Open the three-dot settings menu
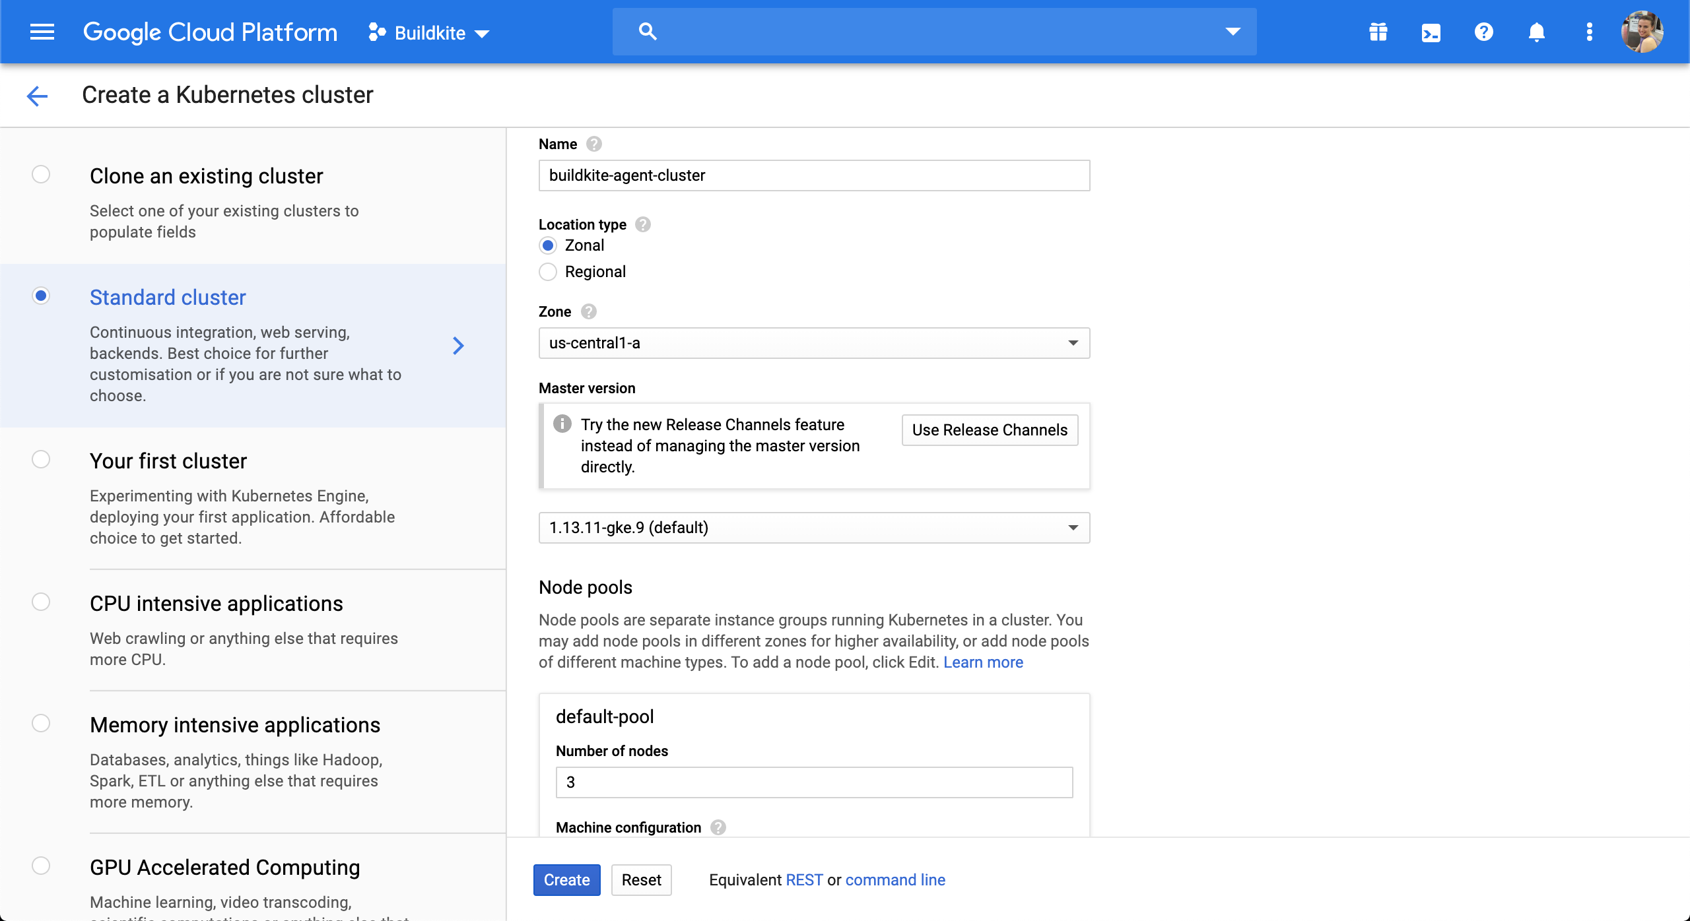The width and height of the screenshot is (1690, 921). click(1589, 32)
